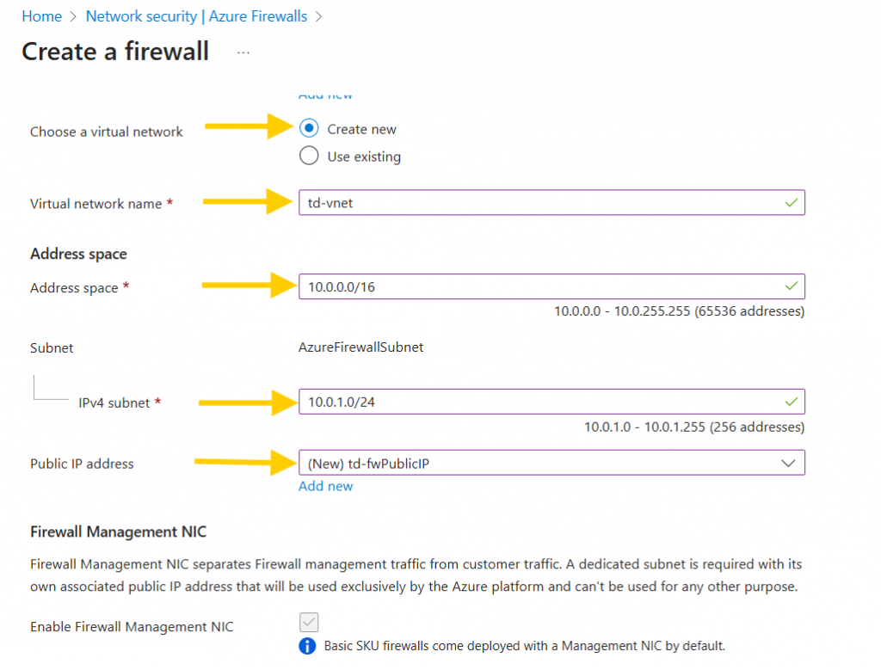Open the Public IP address dropdown
The image size is (881, 670).
[551, 463]
